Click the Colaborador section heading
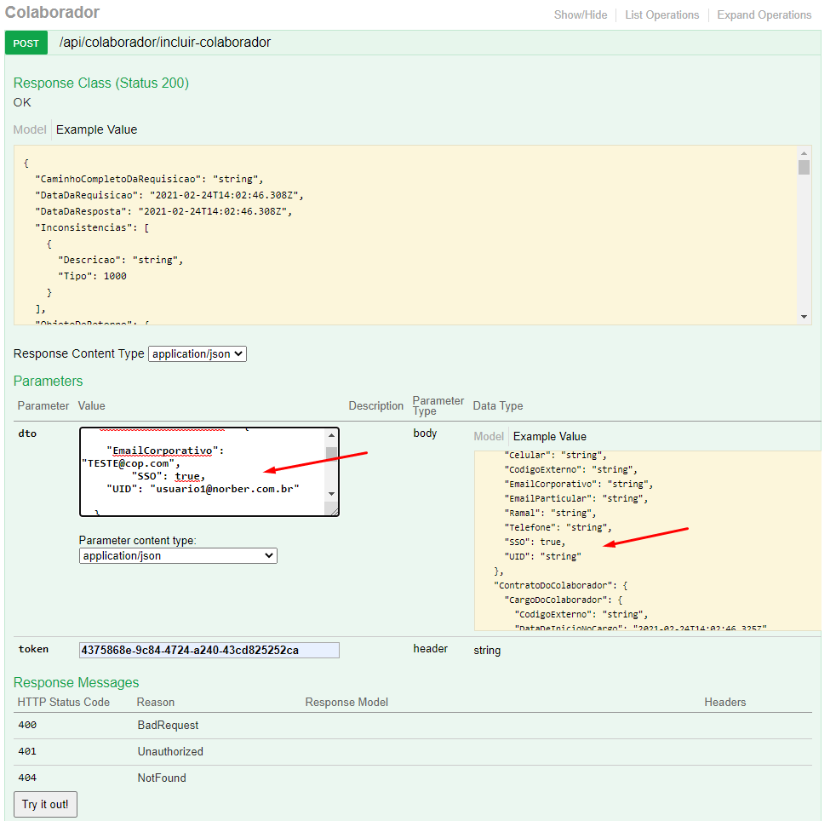Screen dimensions: 836x821 point(52,13)
